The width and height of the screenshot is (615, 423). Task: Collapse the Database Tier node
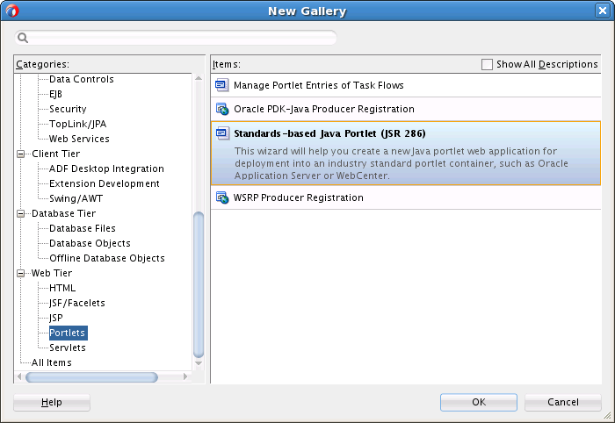click(22, 213)
